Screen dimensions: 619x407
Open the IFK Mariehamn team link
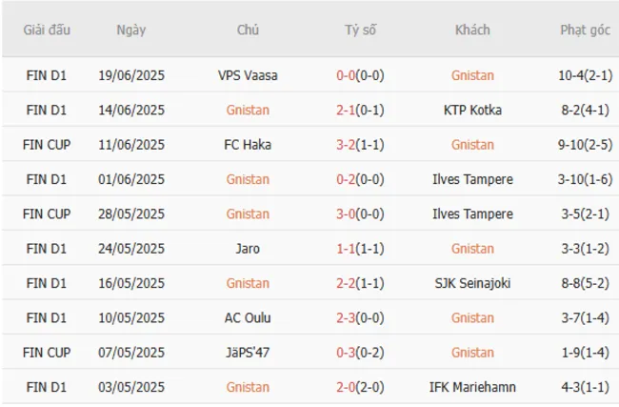[x=472, y=388]
